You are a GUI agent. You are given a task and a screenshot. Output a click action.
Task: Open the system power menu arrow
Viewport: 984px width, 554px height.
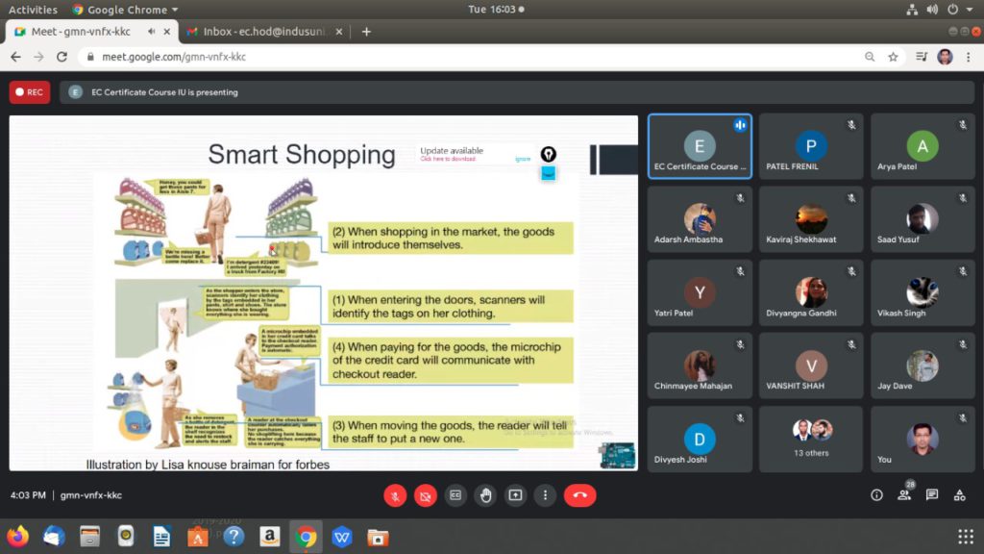click(971, 10)
